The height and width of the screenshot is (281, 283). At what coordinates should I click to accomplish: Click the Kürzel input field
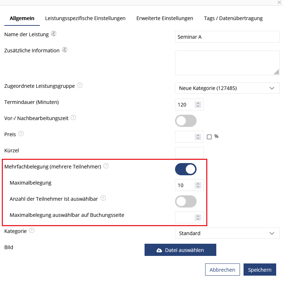(189, 153)
